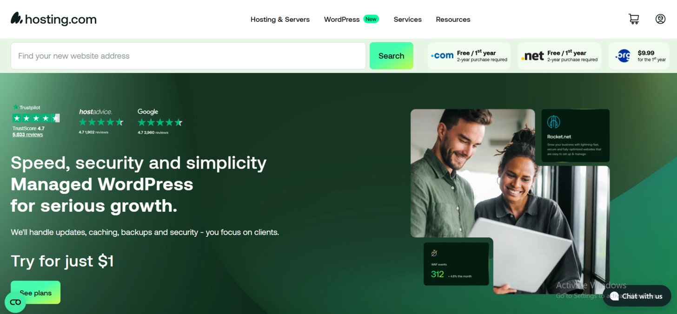This screenshot has height=314, width=677.
Task: Focus the website address search field
Action: (188, 56)
